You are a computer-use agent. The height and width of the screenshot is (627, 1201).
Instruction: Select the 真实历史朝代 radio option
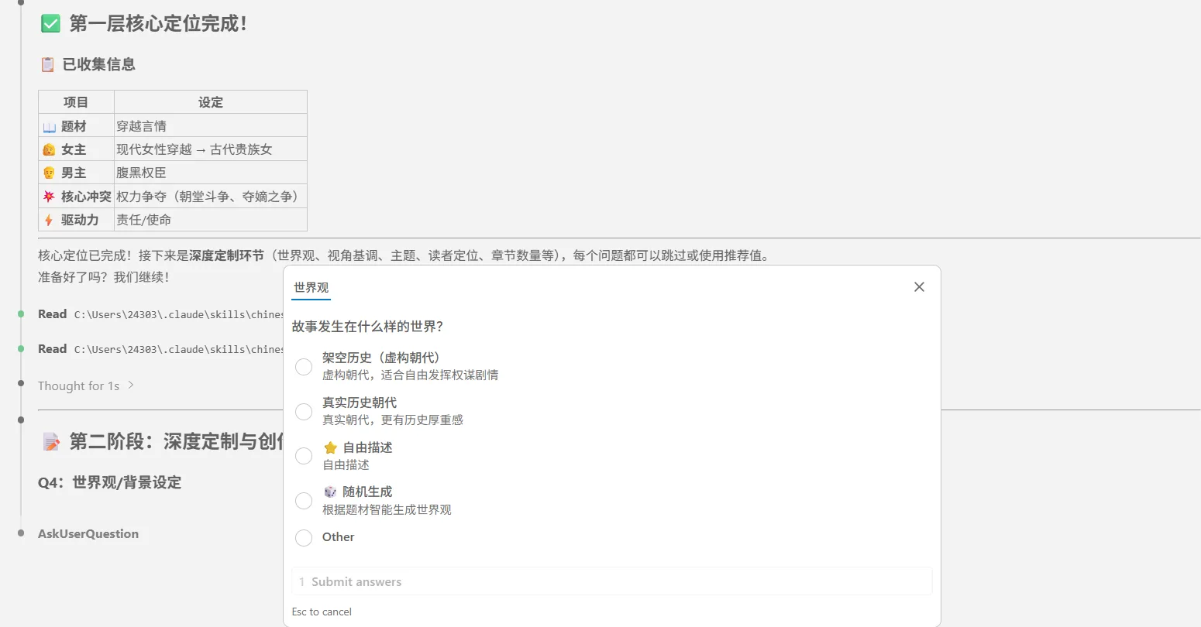click(x=304, y=412)
